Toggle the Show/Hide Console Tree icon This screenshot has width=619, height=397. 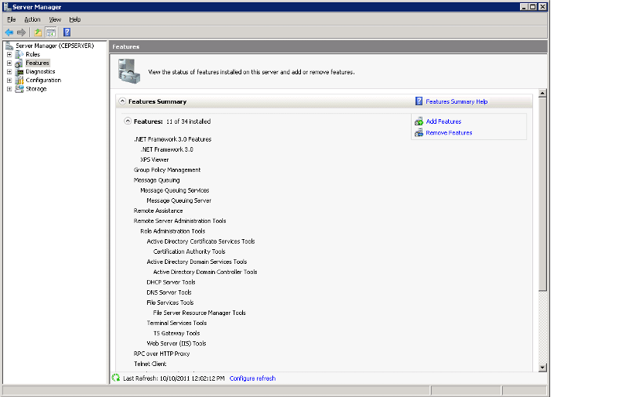coord(50,33)
